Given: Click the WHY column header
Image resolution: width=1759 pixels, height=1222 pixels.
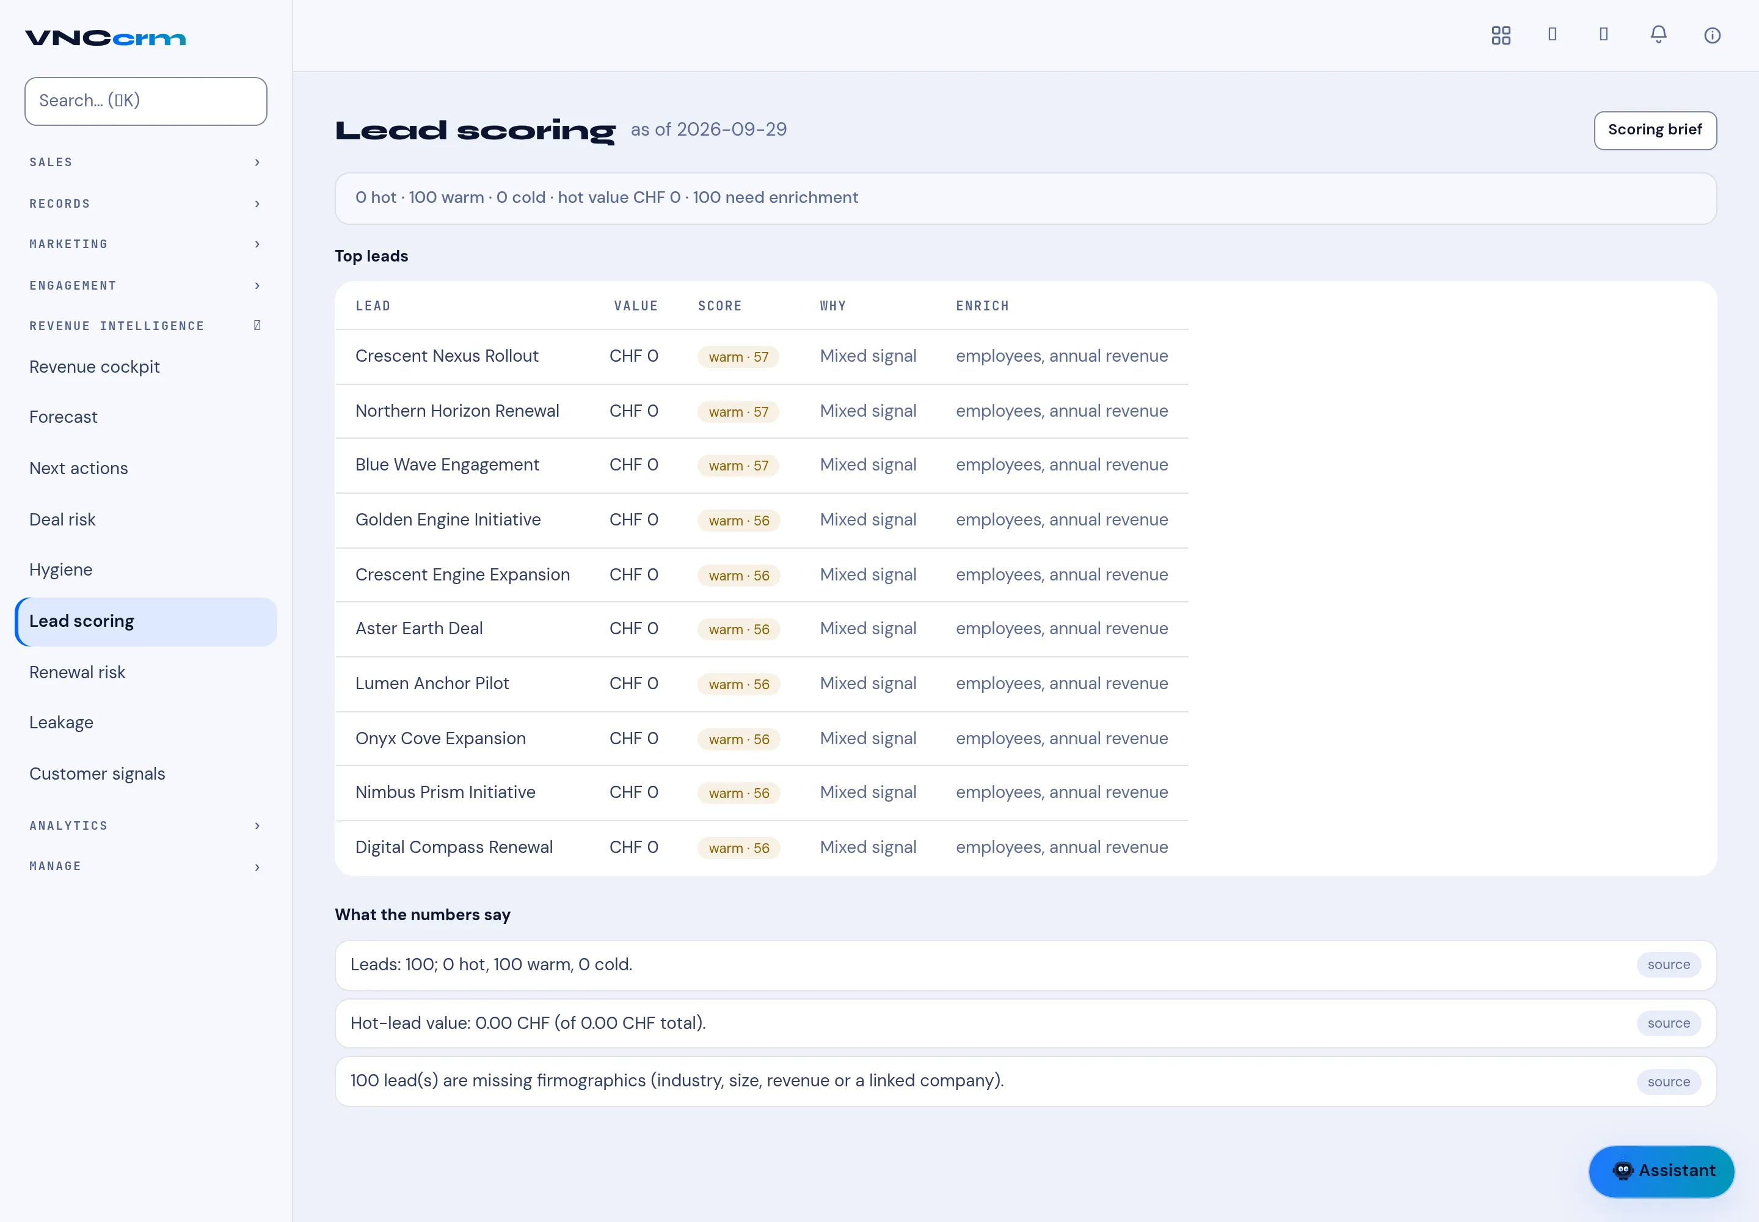Looking at the screenshot, I should click(x=833, y=306).
